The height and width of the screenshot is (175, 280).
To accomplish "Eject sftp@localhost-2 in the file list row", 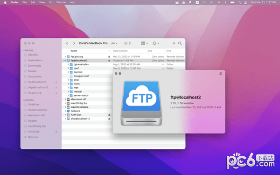I will (109, 119).
